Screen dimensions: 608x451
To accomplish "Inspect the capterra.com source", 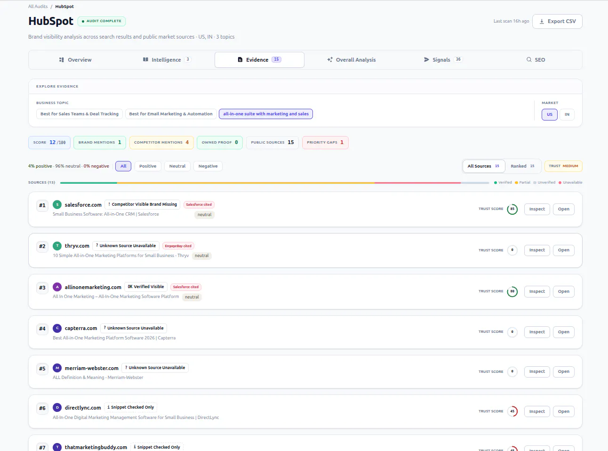I will click(x=537, y=332).
